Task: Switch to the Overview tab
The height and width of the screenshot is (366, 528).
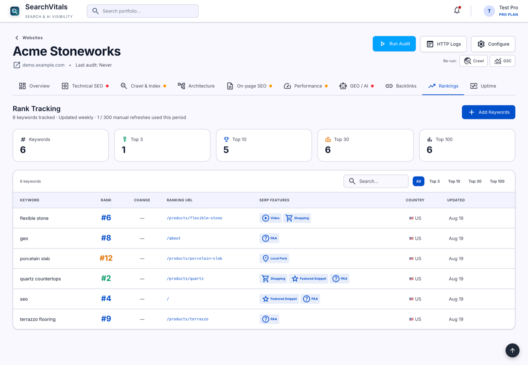Action: point(34,86)
